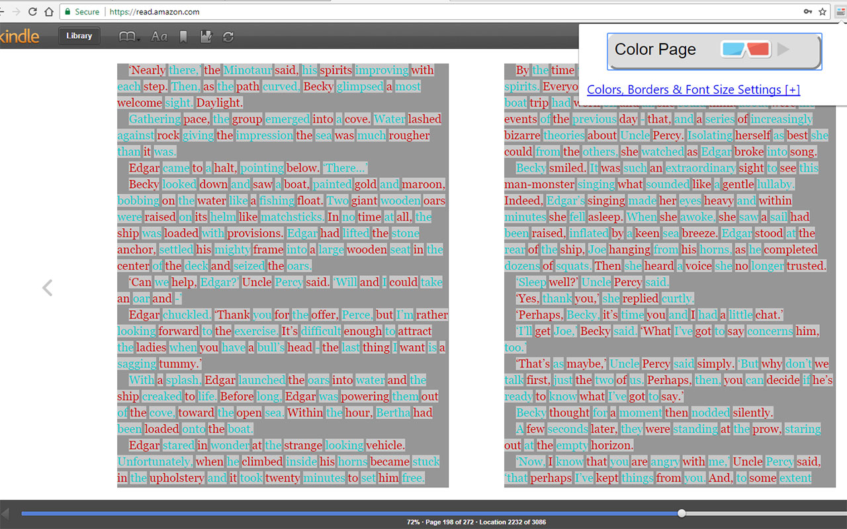This screenshot has width=847, height=529.
Task: Toggle the bookmark icon in Kindle toolbar
Action: 183,36
